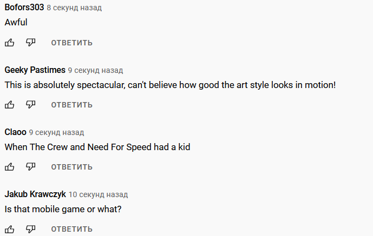Dislike the Bofors303 "Awful" comment

pos(31,43)
